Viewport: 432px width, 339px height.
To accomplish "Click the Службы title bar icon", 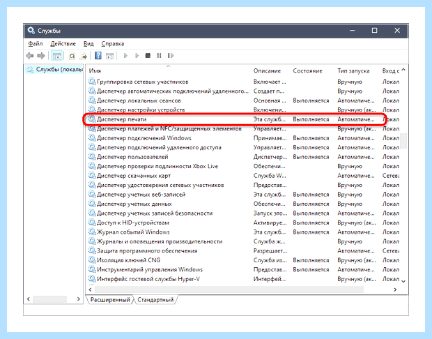I will click(31, 30).
